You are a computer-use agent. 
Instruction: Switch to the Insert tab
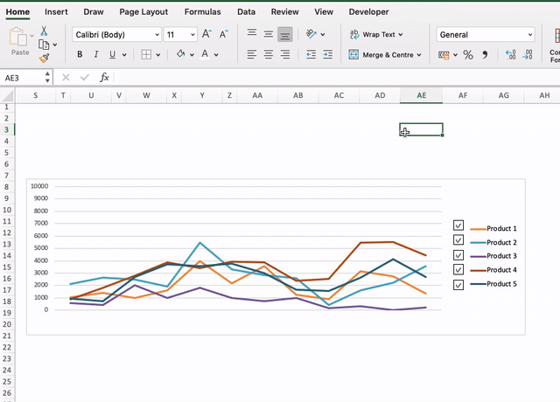pyautogui.click(x=56, y=11)
